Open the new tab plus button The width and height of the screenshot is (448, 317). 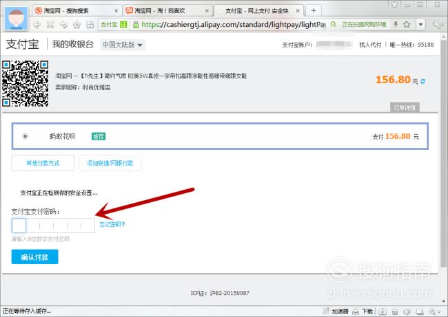[314, 10]
